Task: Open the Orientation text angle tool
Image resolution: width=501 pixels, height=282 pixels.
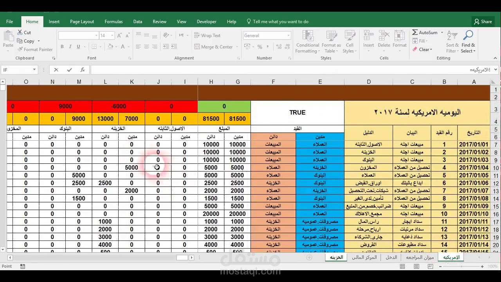Action: pos(166,35)
